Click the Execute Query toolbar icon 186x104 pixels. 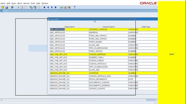click(35, 8)
